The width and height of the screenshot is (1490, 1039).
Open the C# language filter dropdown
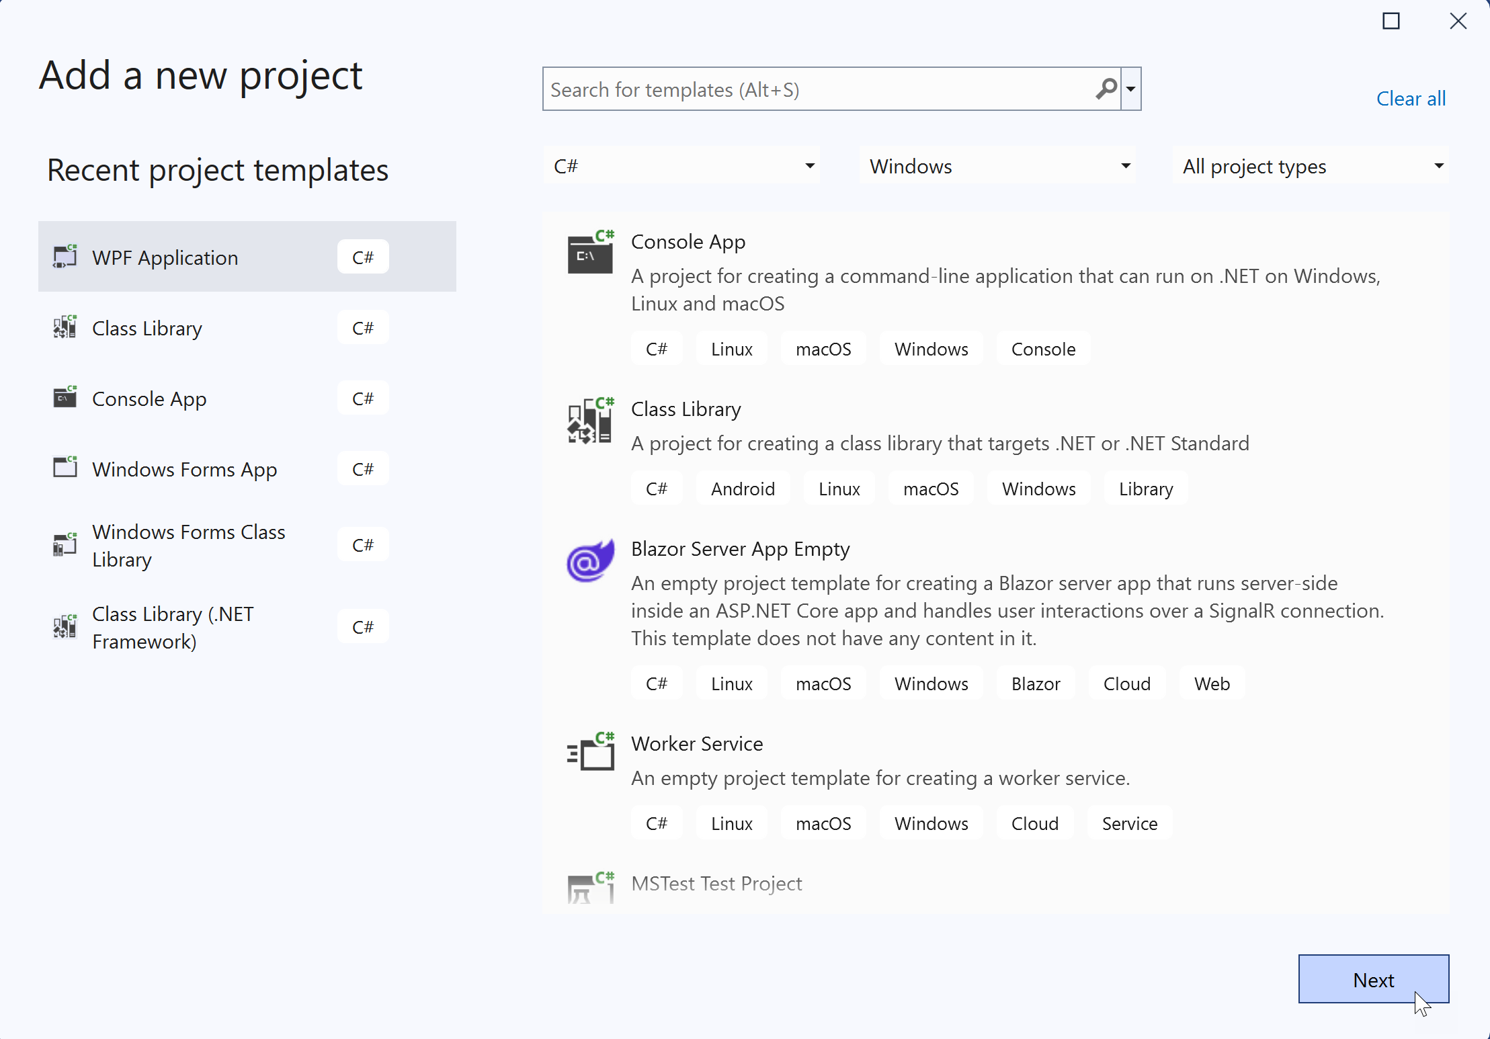(681, 166)
